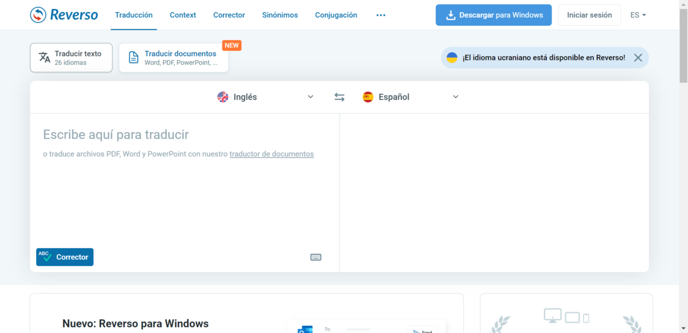
Task: Click the Reverso logo icon
Action: [36, 14]
